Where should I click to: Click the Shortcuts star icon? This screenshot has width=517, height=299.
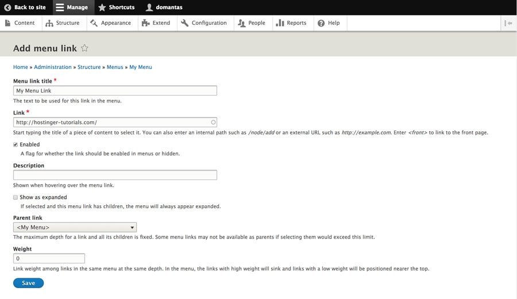point(102,7)
